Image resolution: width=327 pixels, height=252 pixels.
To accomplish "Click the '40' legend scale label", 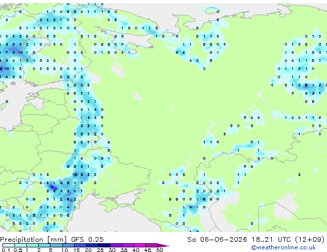I will [136, 250].
